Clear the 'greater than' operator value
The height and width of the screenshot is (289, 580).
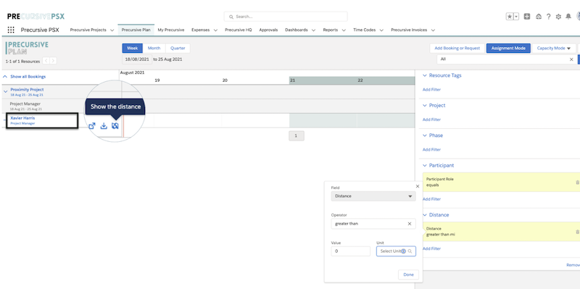(410, 224)
